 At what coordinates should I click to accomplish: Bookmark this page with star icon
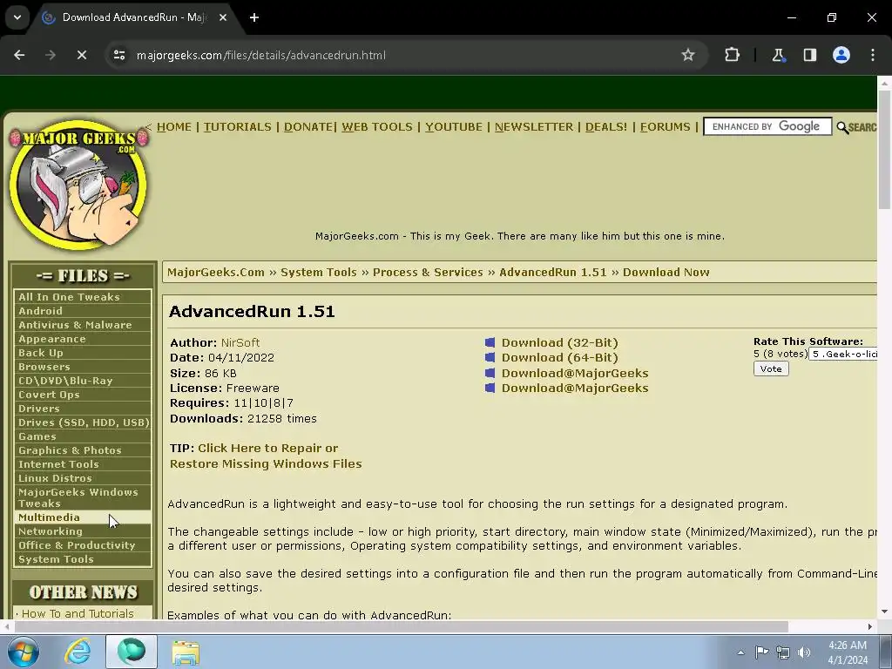click(x=688, y=55)
